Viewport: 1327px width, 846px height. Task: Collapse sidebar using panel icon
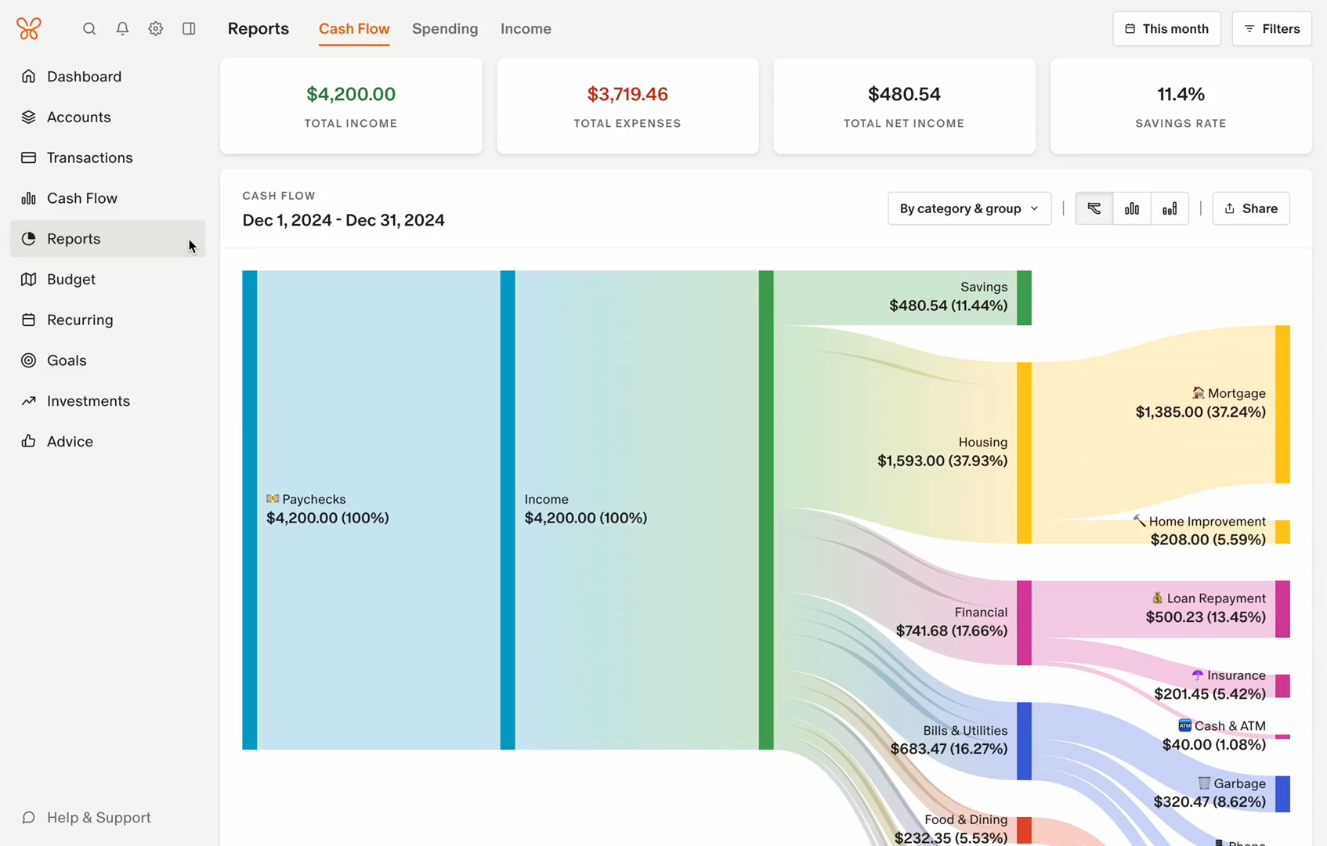point(189,29)
